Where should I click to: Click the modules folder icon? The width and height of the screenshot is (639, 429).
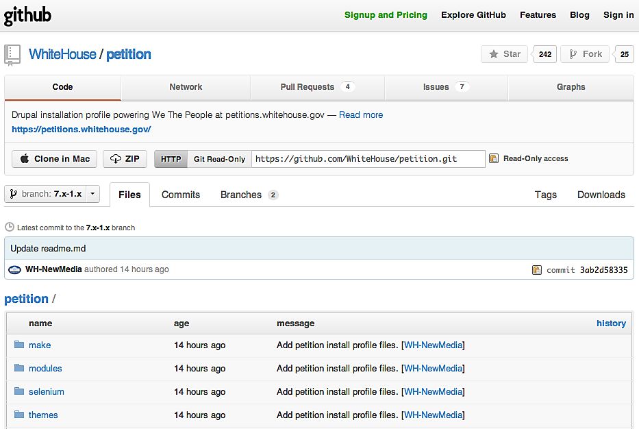19,368
